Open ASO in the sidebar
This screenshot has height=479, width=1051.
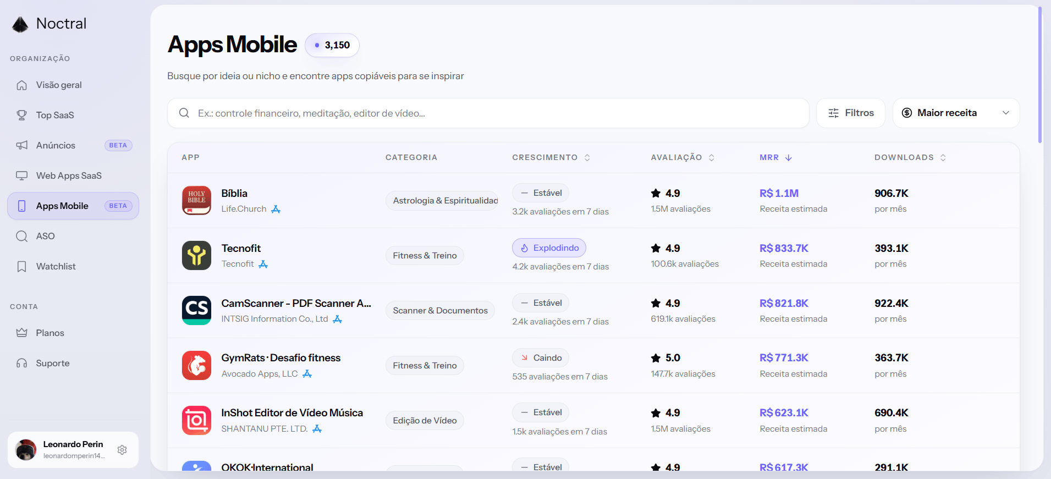[x=73, y=236]
